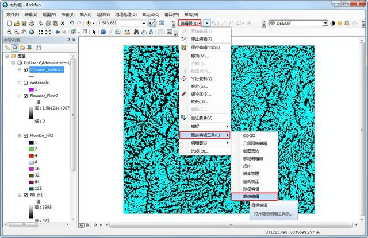Select the Pan hand tool
368x238 pixels.
24,32
